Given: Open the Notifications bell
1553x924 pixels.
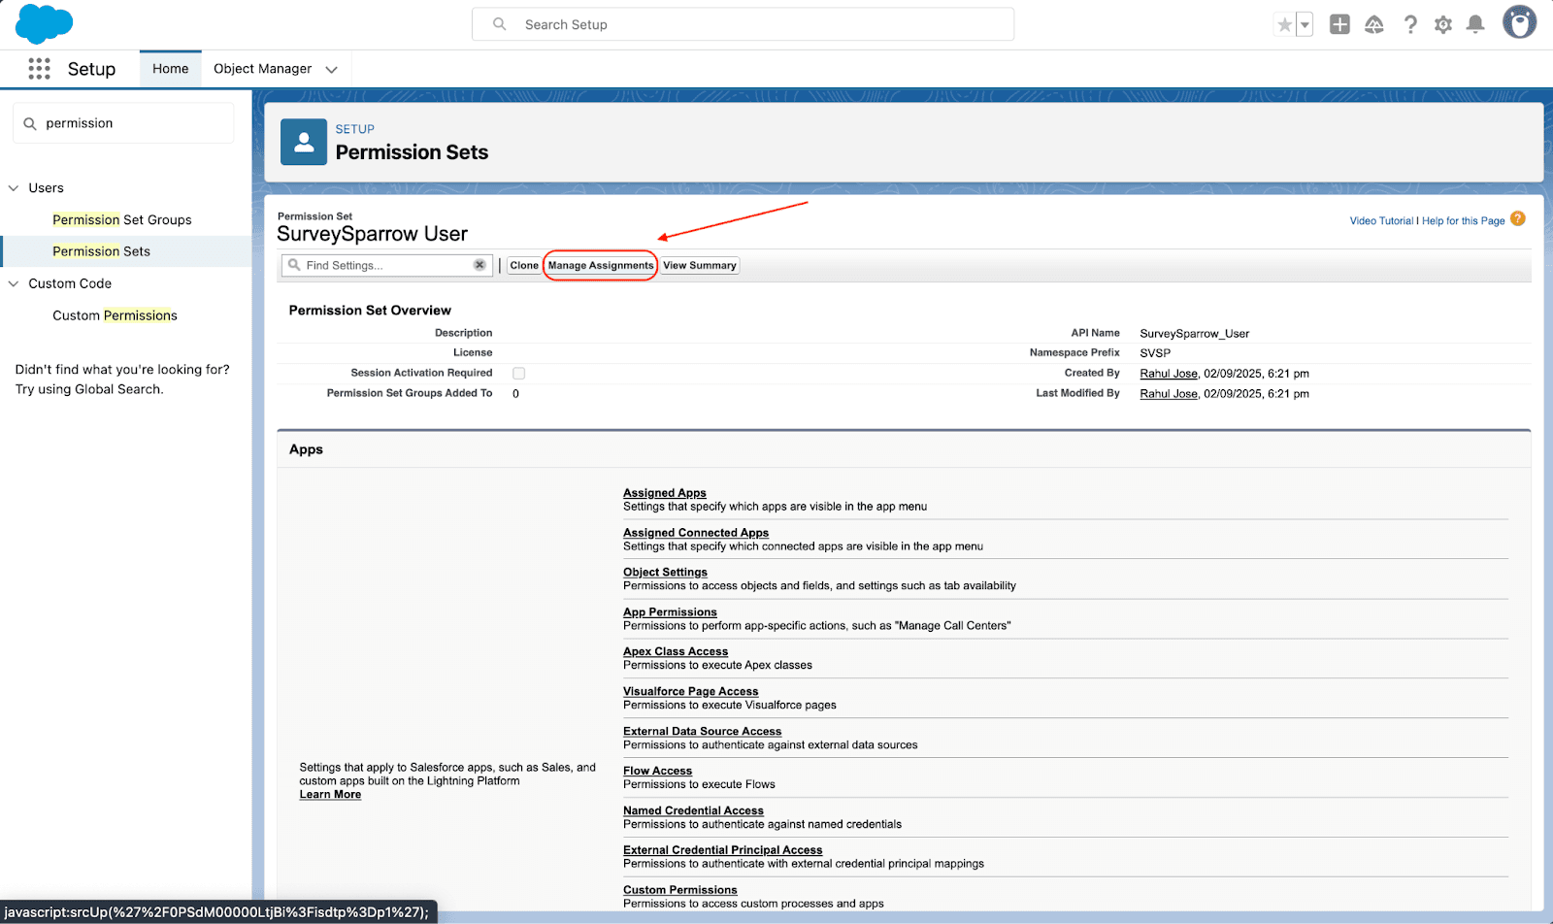Looking at the screenshot, I should click(x=1475, y=25).
